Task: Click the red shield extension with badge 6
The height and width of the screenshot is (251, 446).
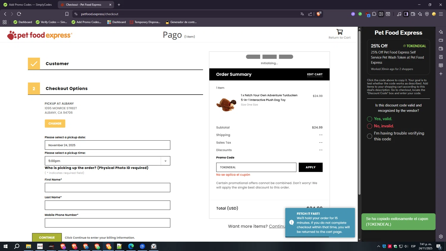Action: coord(368,14)
